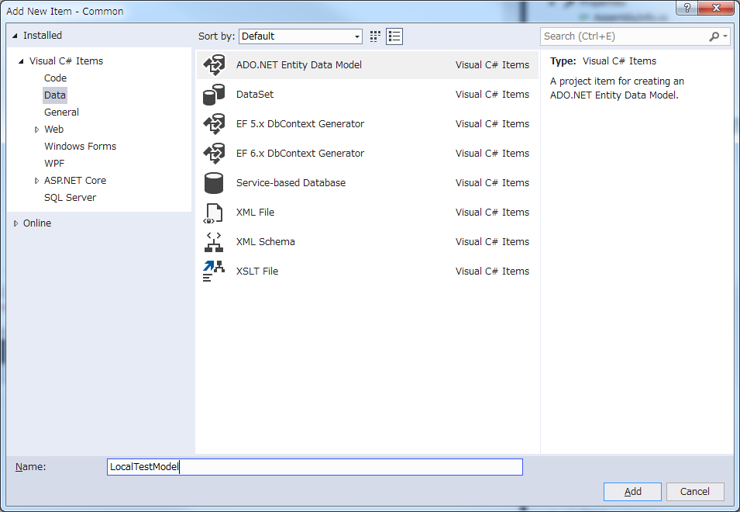Choose the XML File template icon

[213, 213]
